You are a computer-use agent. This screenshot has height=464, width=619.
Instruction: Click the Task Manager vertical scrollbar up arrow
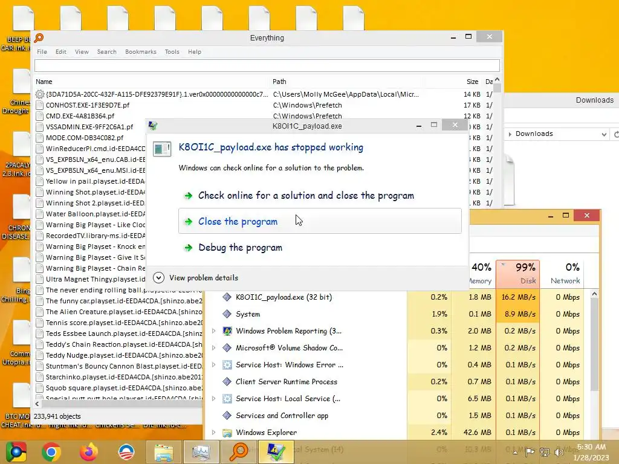click(x=595, y=294)
